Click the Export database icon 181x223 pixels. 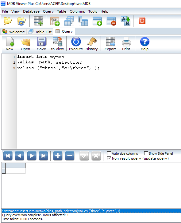point(110,42)
